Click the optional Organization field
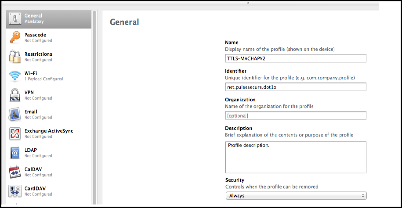Viewport: 402px width, 208px height. pos(296,115)
